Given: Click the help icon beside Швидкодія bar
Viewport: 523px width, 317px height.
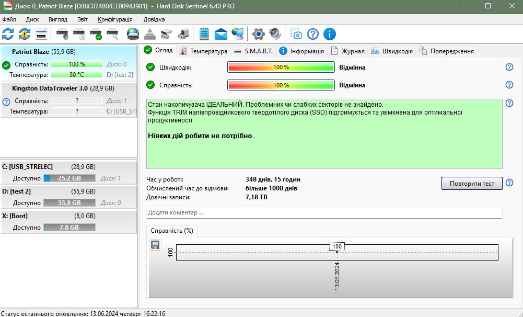Looking at the screenshot, I should click(509, 67).
